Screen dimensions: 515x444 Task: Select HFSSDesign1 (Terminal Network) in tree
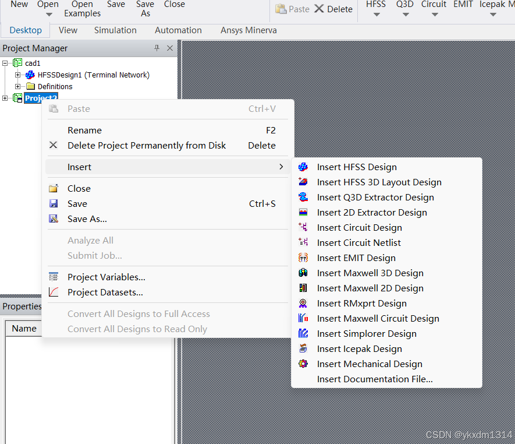tap(94, 75)
